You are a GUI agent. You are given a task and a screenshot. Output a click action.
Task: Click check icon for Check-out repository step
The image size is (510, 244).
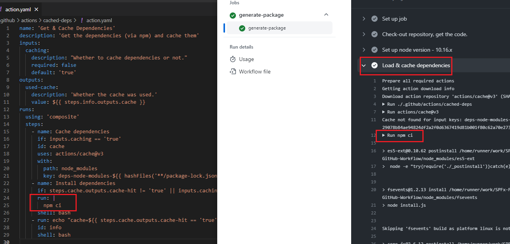pos(375,34)
